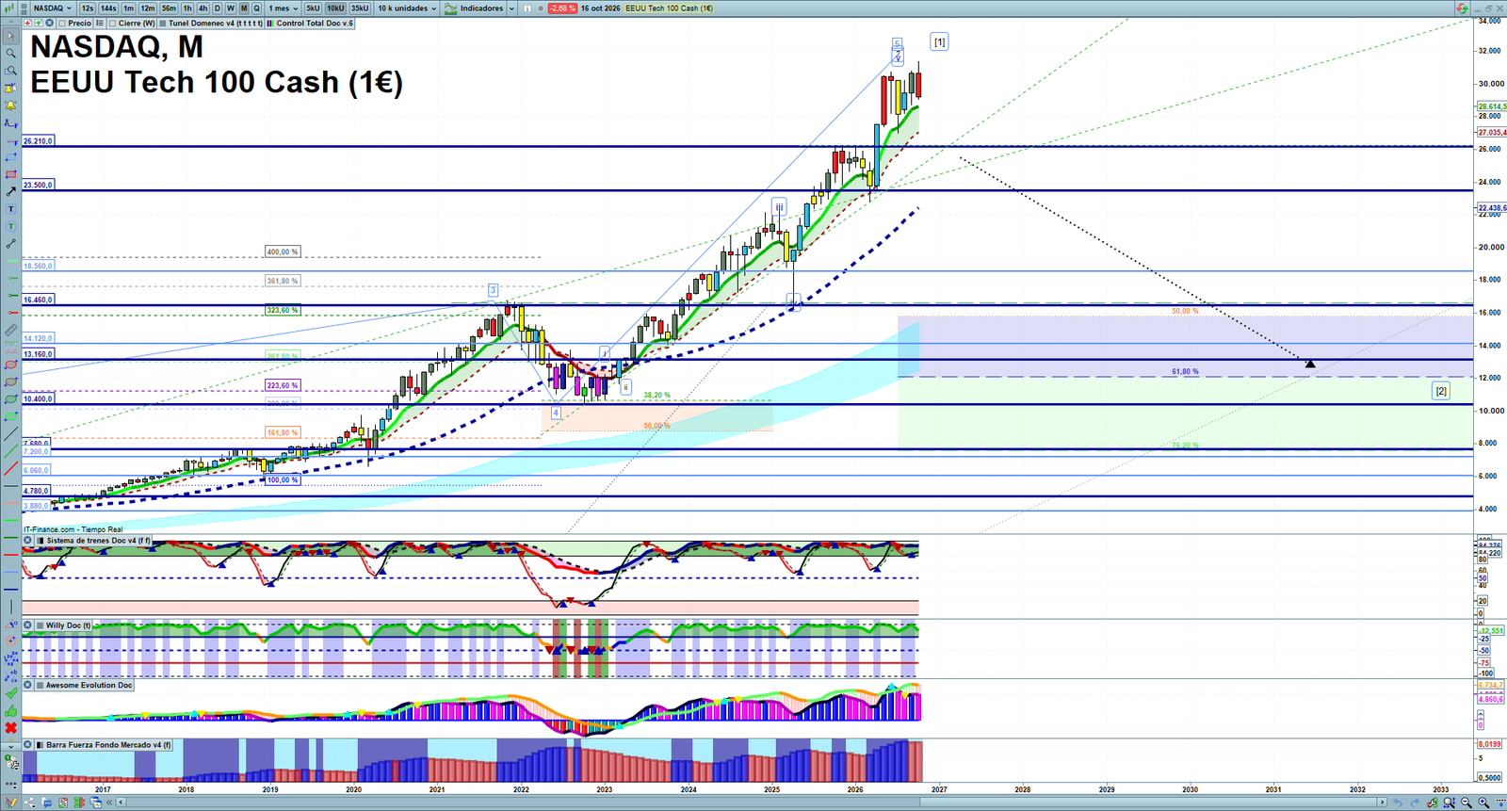Close the Sistema de trenes Doc panel
The height and width of the screenshot is (811, 1507).
[28, 541]
